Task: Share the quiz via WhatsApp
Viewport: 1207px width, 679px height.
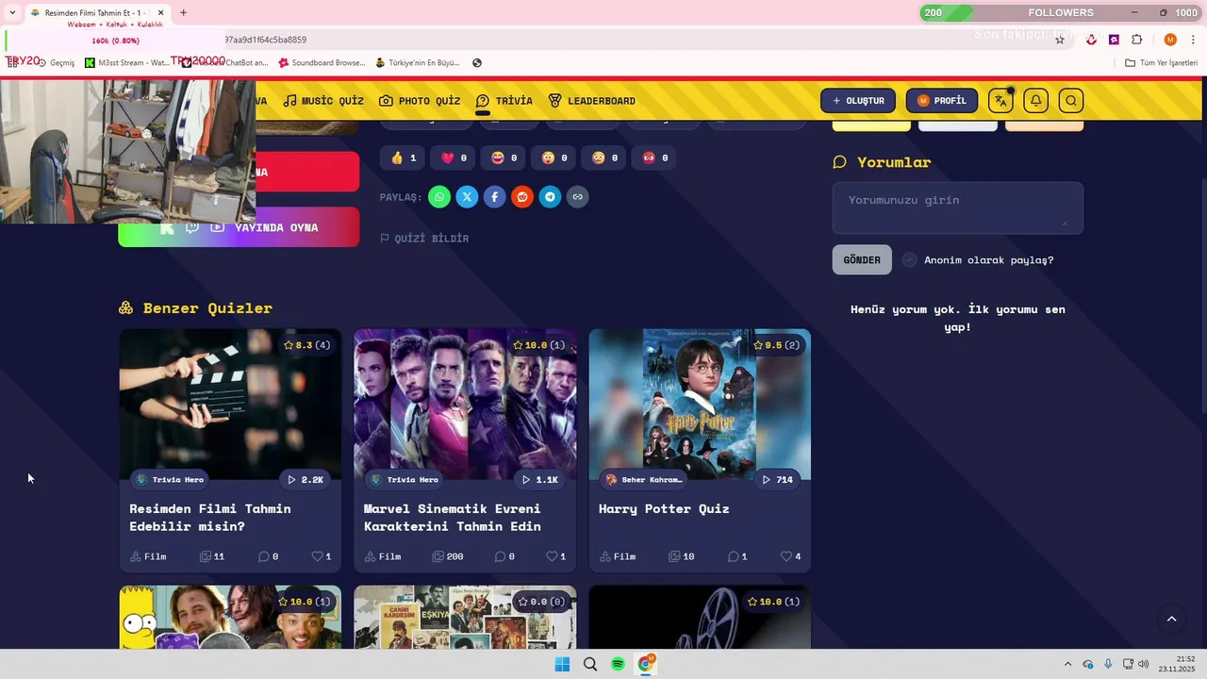Action: (439, 197)
